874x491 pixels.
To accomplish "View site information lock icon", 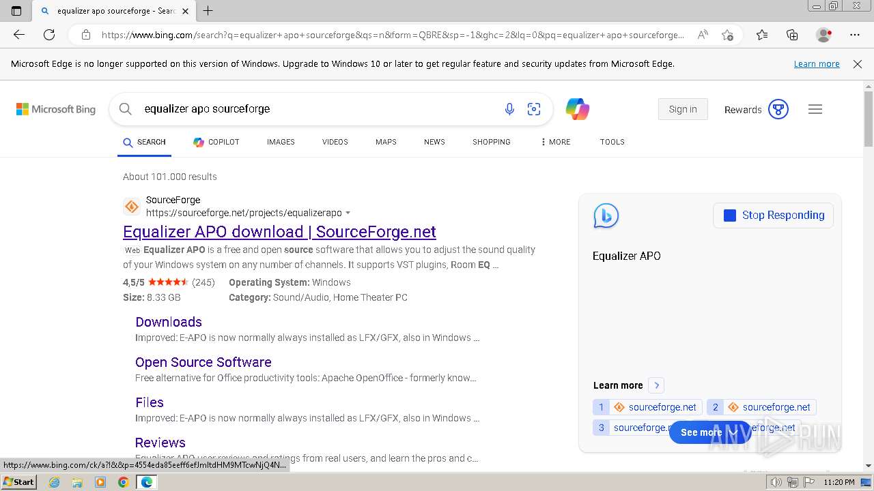I will [85, 35].
